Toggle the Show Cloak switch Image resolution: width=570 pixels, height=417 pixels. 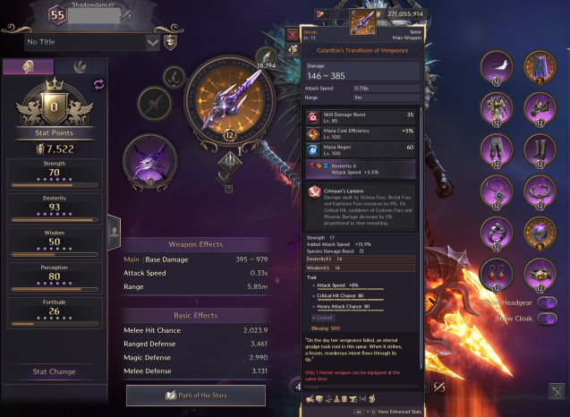pyautogui.click(x=547, y=319)
